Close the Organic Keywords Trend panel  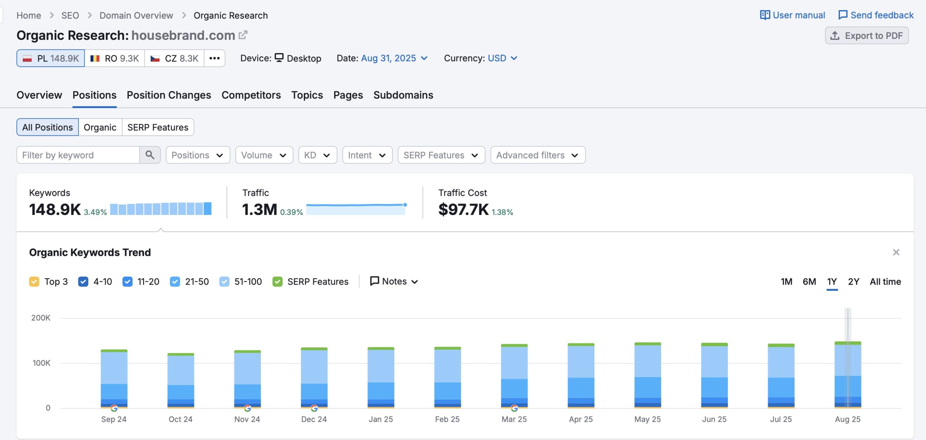pyautogui.click(x=896, y=252)
